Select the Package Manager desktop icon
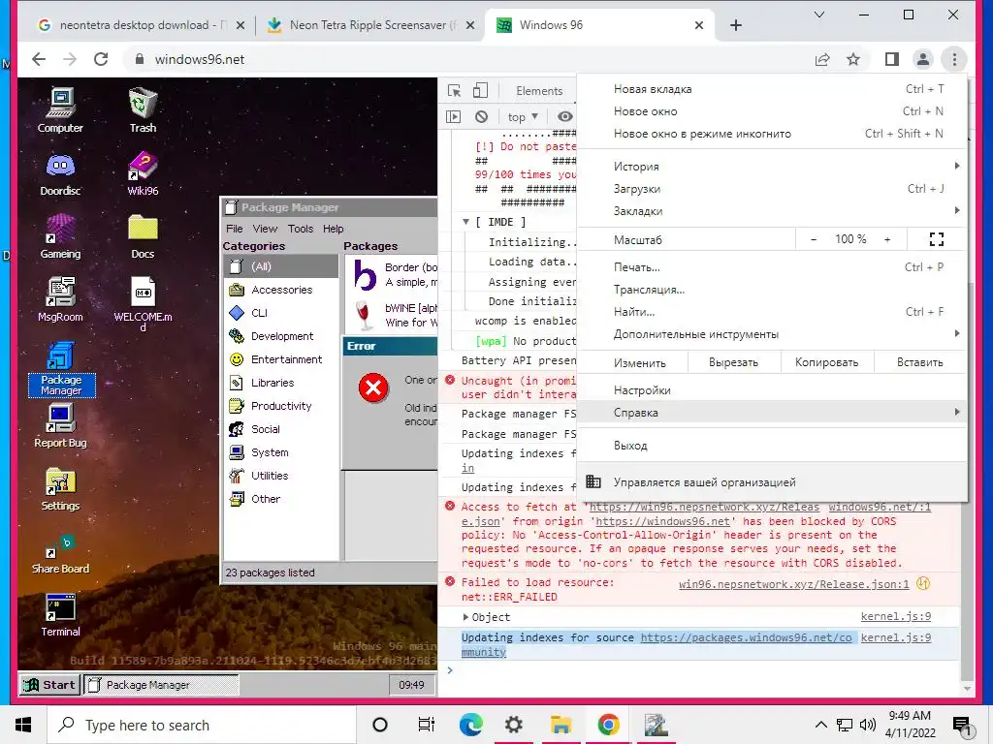The height and width of the screenshot is (744, 993). pos(61,369)
